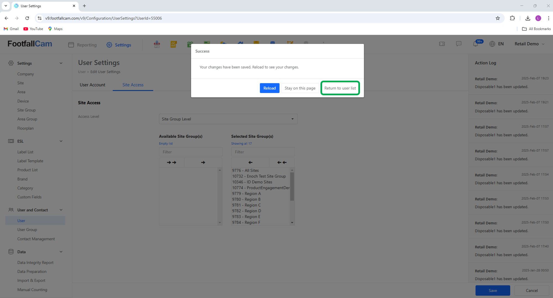The image size is (553, 298).
Task: Collapse the Settings sidebar section
Action: (x=61, y=63)
